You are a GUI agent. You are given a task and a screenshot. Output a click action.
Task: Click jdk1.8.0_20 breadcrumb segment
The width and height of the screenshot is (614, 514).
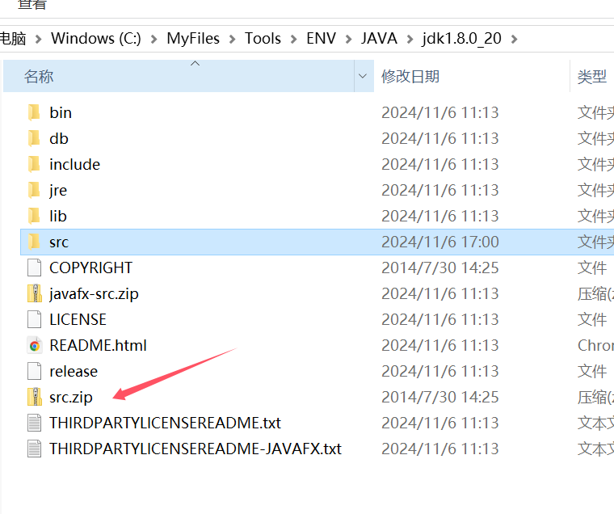point(461,39)
